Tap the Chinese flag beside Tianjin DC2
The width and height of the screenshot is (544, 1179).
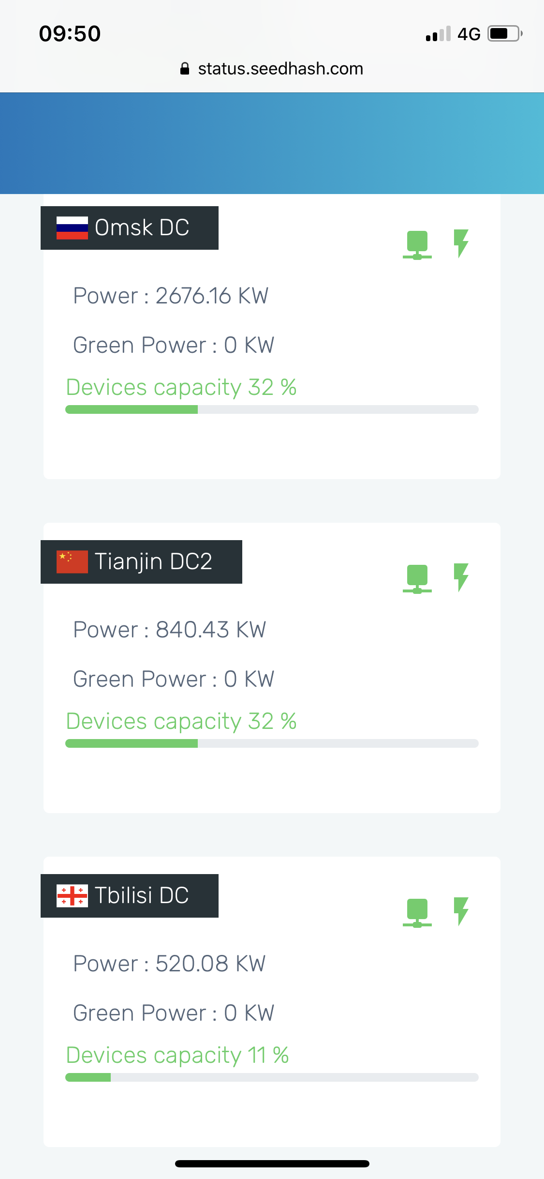coord(72,562)
